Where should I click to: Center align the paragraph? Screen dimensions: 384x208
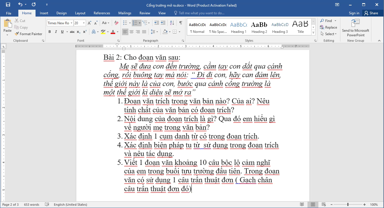pyautogui.click(x=132, y=32)
